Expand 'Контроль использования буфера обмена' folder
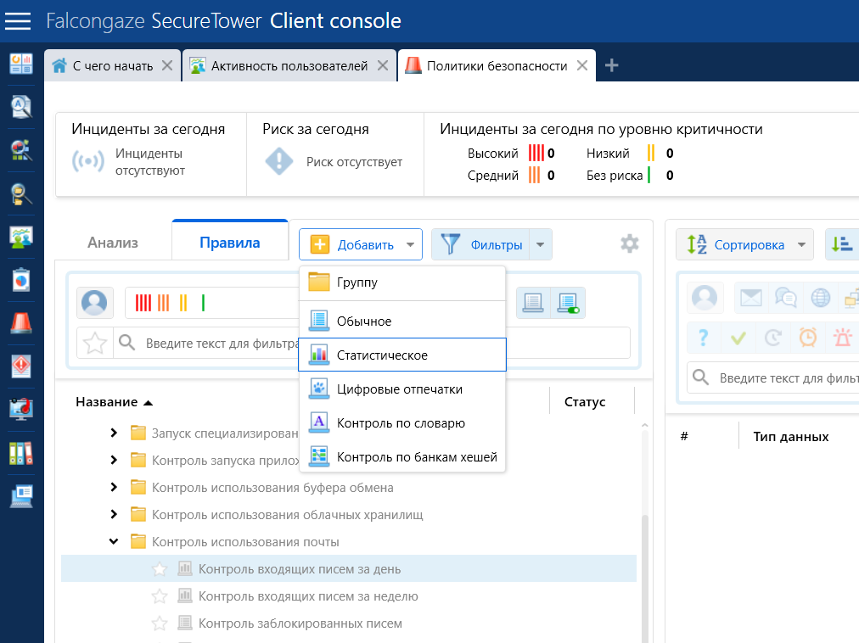This screenshot has height=643, width=859. [x=114, y=488]
